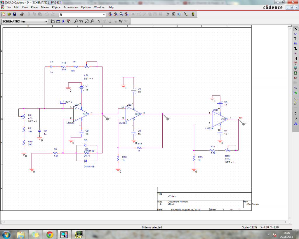The image size is (299, 239).
Task: Toggle bias voltage display (V)
Action: [99, 21]
